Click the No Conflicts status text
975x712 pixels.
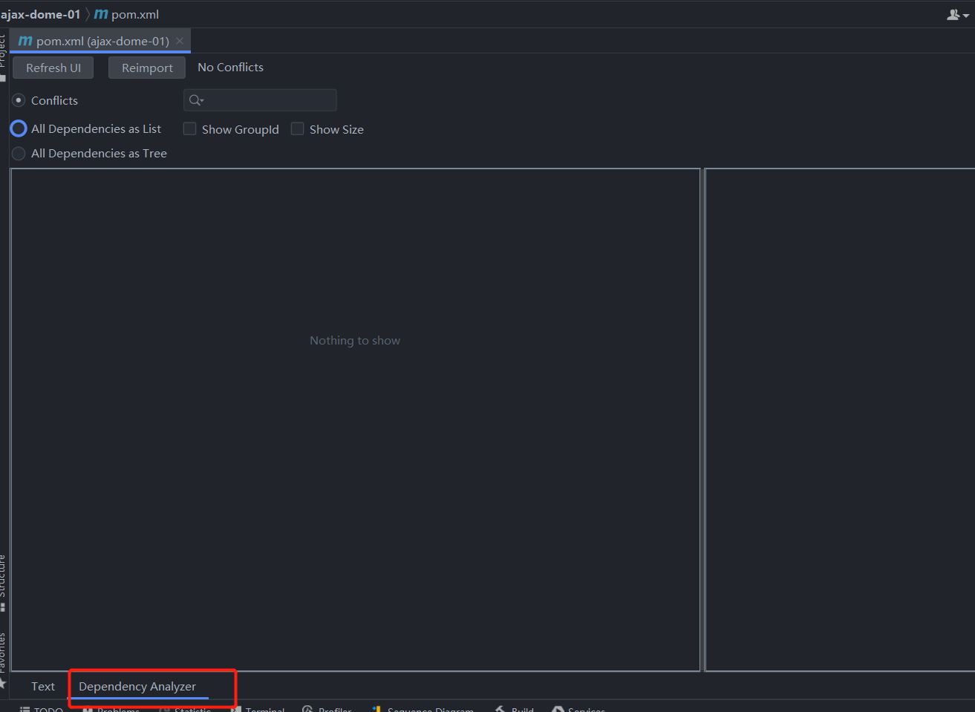(231, 68)
